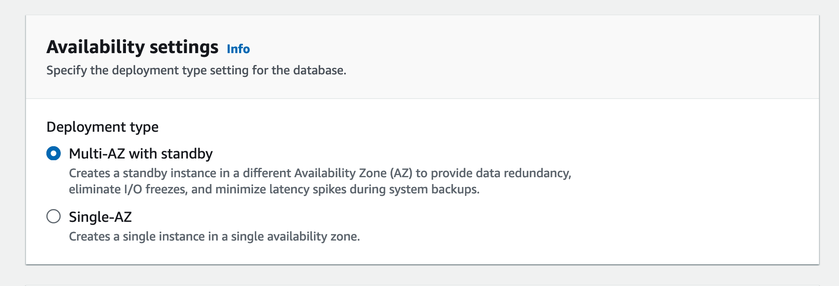Viewport: 839px width, 286px height.
Task: Click the "eliminate I/O freezes" description line
Action: point(274,189)
